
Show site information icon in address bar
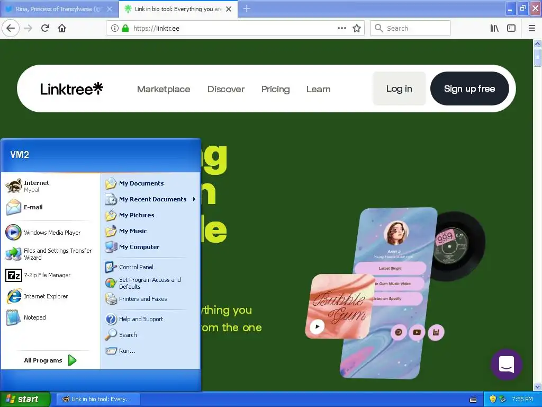(114, 28)
